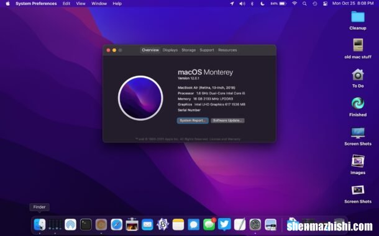The image size is (379, 236).
Task: Open Spotlight search
Action: 304,4
